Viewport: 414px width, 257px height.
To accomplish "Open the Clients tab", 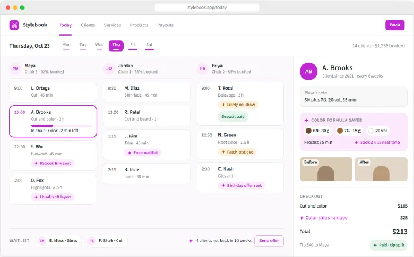I will [87, 25].
